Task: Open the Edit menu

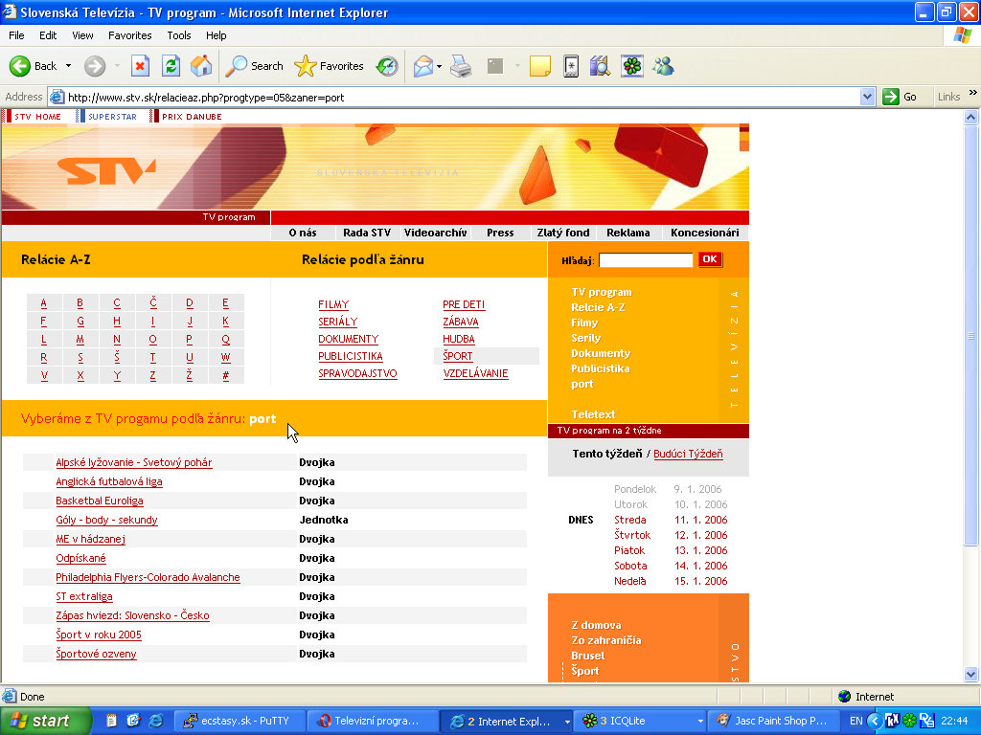Action: [x=48, y=35]
